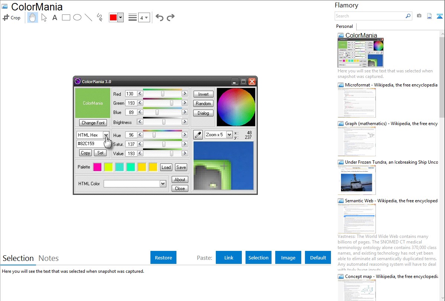Switch to the Personal tab
This screenshot has height=301, width=445.
345,26
